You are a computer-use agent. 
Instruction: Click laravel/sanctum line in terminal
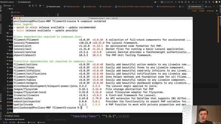pos(102,52)
